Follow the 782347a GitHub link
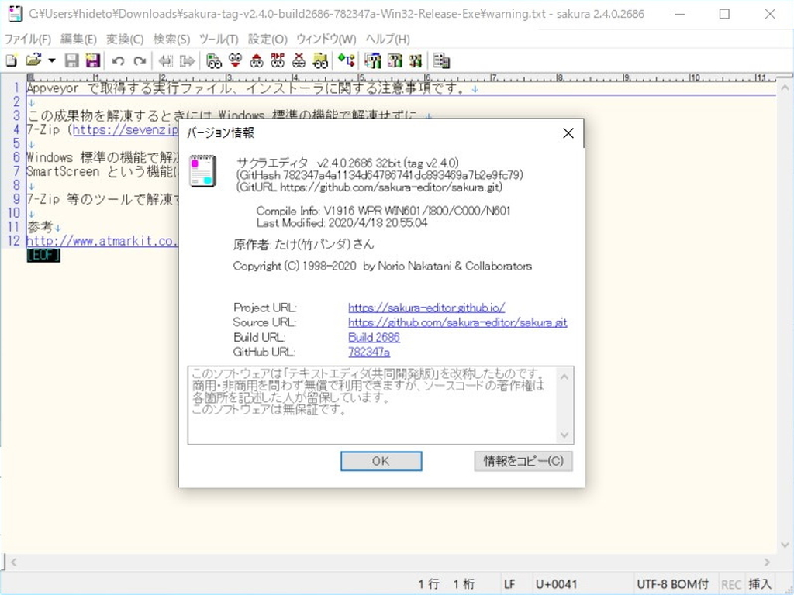Screen dimensions: 794x595 (368, 352)
